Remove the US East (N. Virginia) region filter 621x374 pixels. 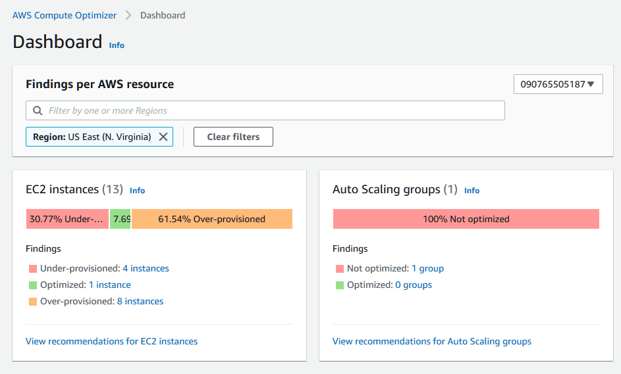click(x=163, y=137)
